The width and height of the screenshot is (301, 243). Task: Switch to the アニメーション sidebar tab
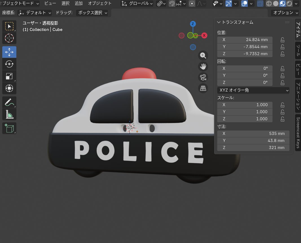(x=298, y=96)
